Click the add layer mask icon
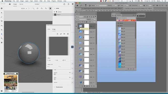168x94 pixels. click(85, 86)
